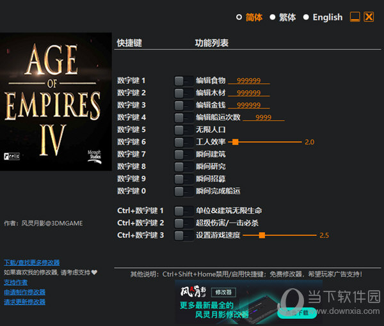This screenshot has width=384, height=326.
Task: Click the 快捷键 column header
Action: click(x=129, y=43)
